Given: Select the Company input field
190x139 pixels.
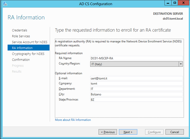Looking at the screenshot, I should tap(137, 84).
